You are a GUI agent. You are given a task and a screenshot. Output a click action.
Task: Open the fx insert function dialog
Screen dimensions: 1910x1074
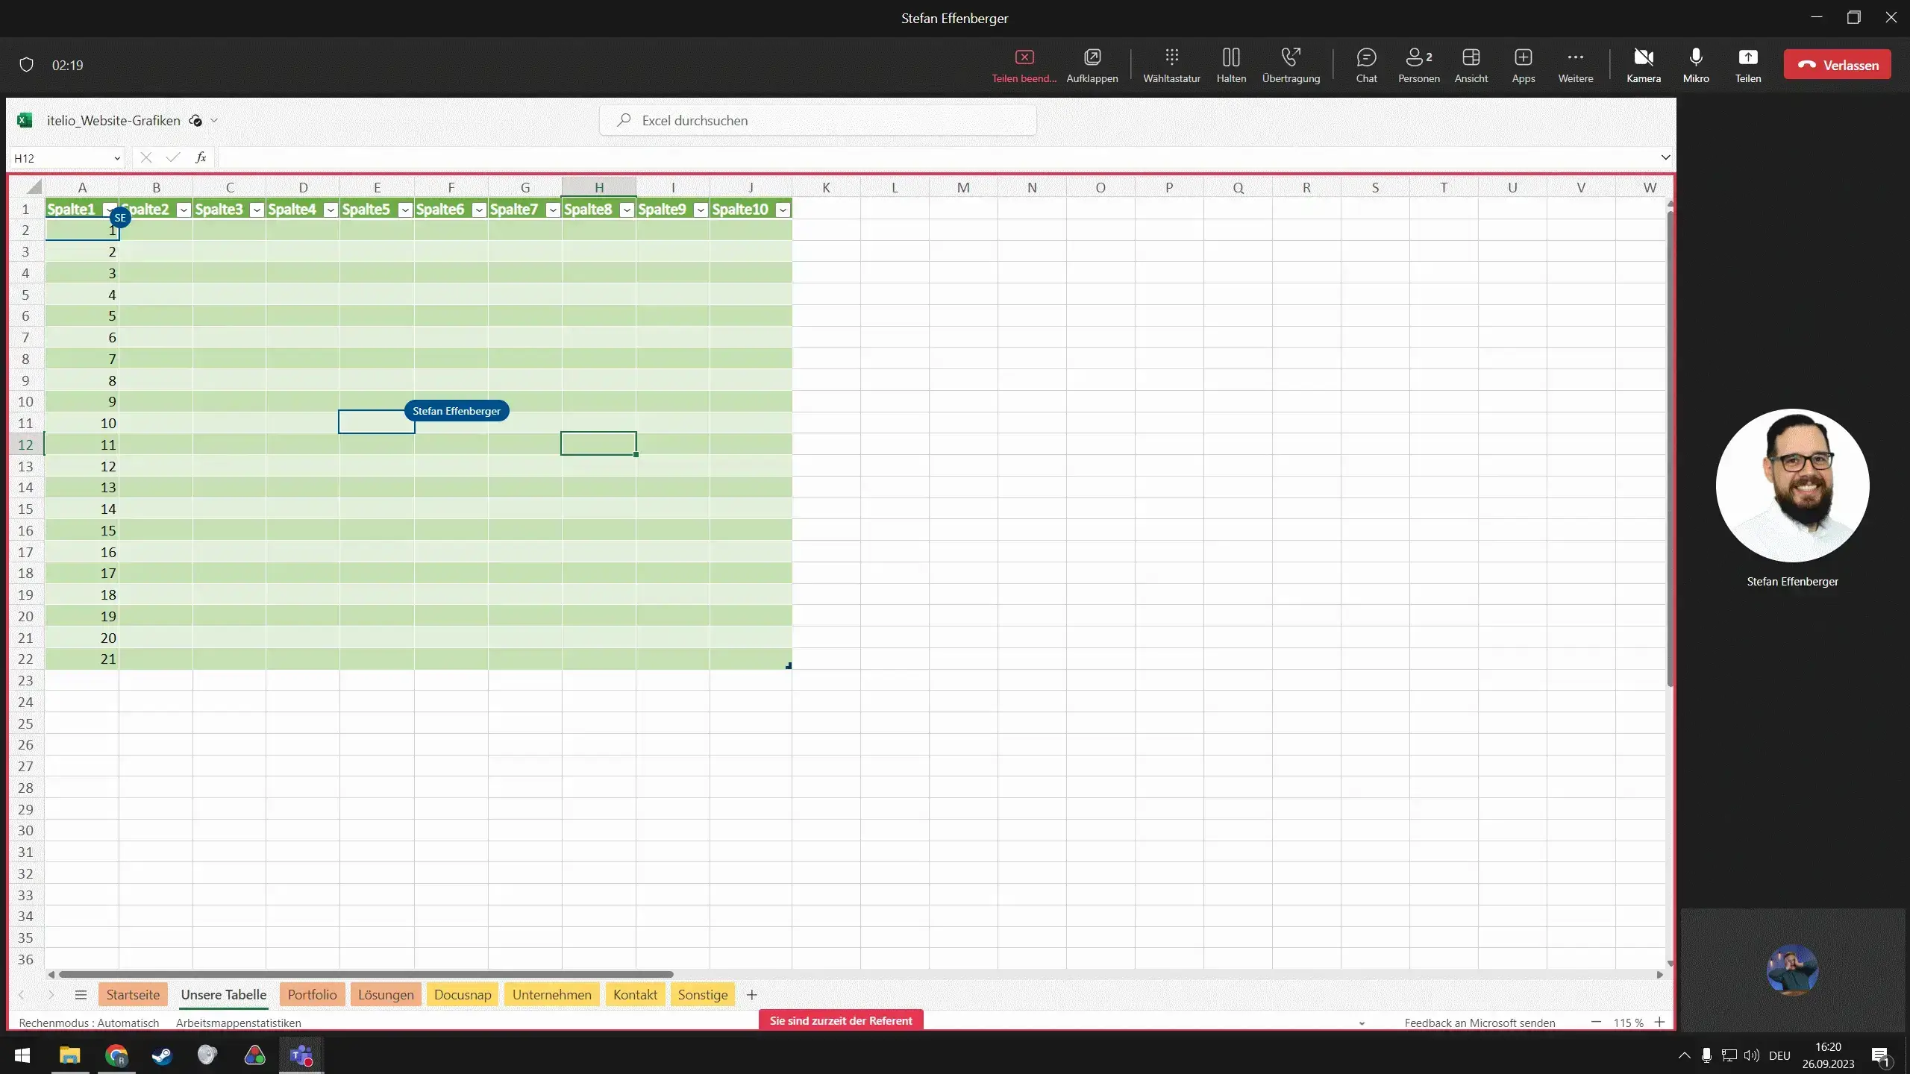pos(201,157)
